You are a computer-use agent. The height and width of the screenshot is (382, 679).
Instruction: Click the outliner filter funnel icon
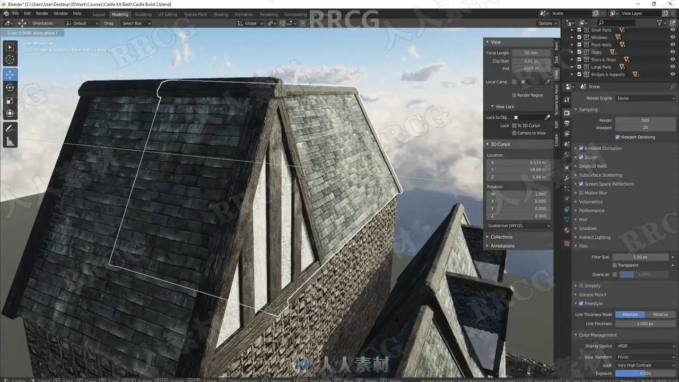[660, 23]
